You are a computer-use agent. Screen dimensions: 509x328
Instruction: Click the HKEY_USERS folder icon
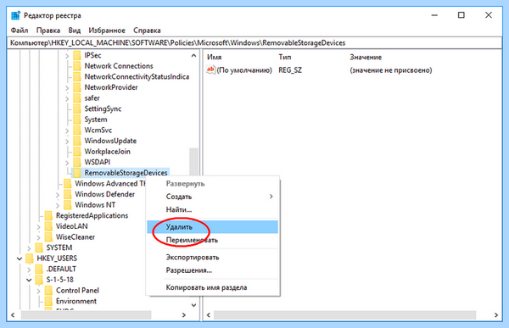(29, 259)
